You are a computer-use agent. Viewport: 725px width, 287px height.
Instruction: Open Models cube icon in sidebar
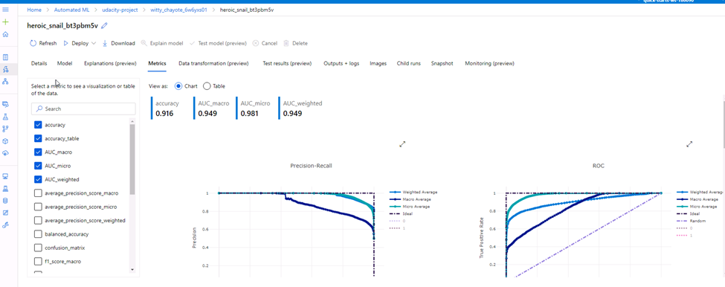pos(5,141)
